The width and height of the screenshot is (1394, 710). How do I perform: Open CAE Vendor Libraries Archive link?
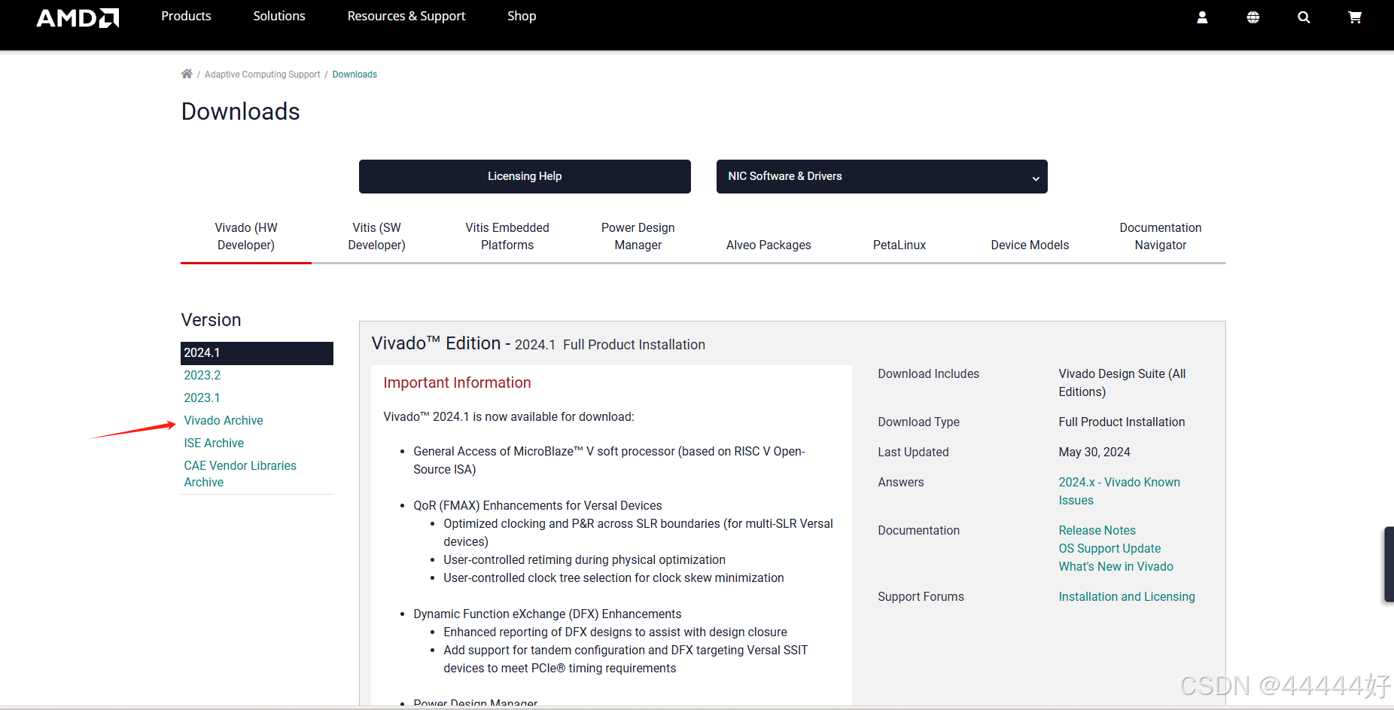click(x=240, y=474)
